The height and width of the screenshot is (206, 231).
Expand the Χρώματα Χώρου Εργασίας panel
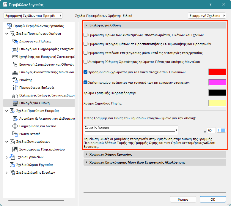[x=155, y=154]
